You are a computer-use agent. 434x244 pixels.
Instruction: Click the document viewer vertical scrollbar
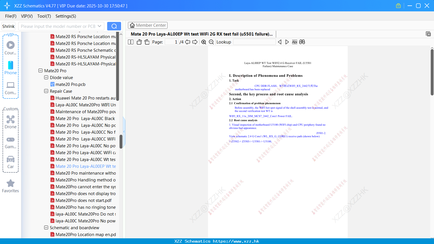pos(432,73)
